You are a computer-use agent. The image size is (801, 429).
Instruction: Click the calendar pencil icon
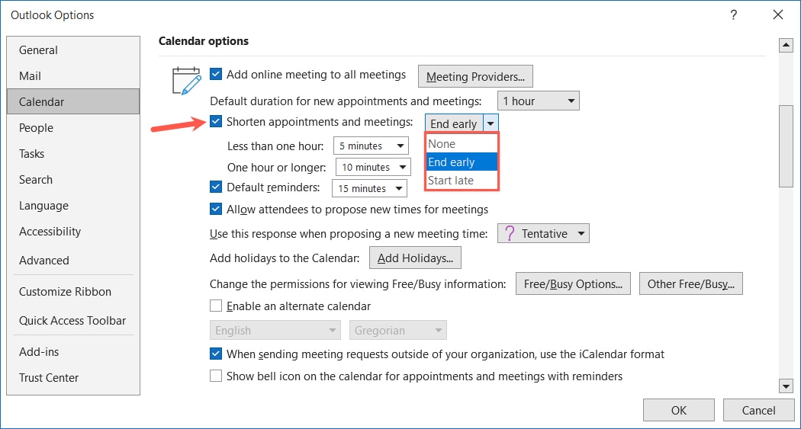pyautogui.click(x=186, y=81)
